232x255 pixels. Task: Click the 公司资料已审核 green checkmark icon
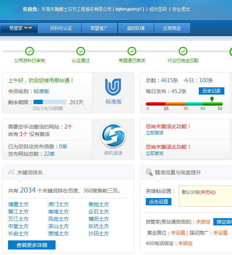pos(30,51)
